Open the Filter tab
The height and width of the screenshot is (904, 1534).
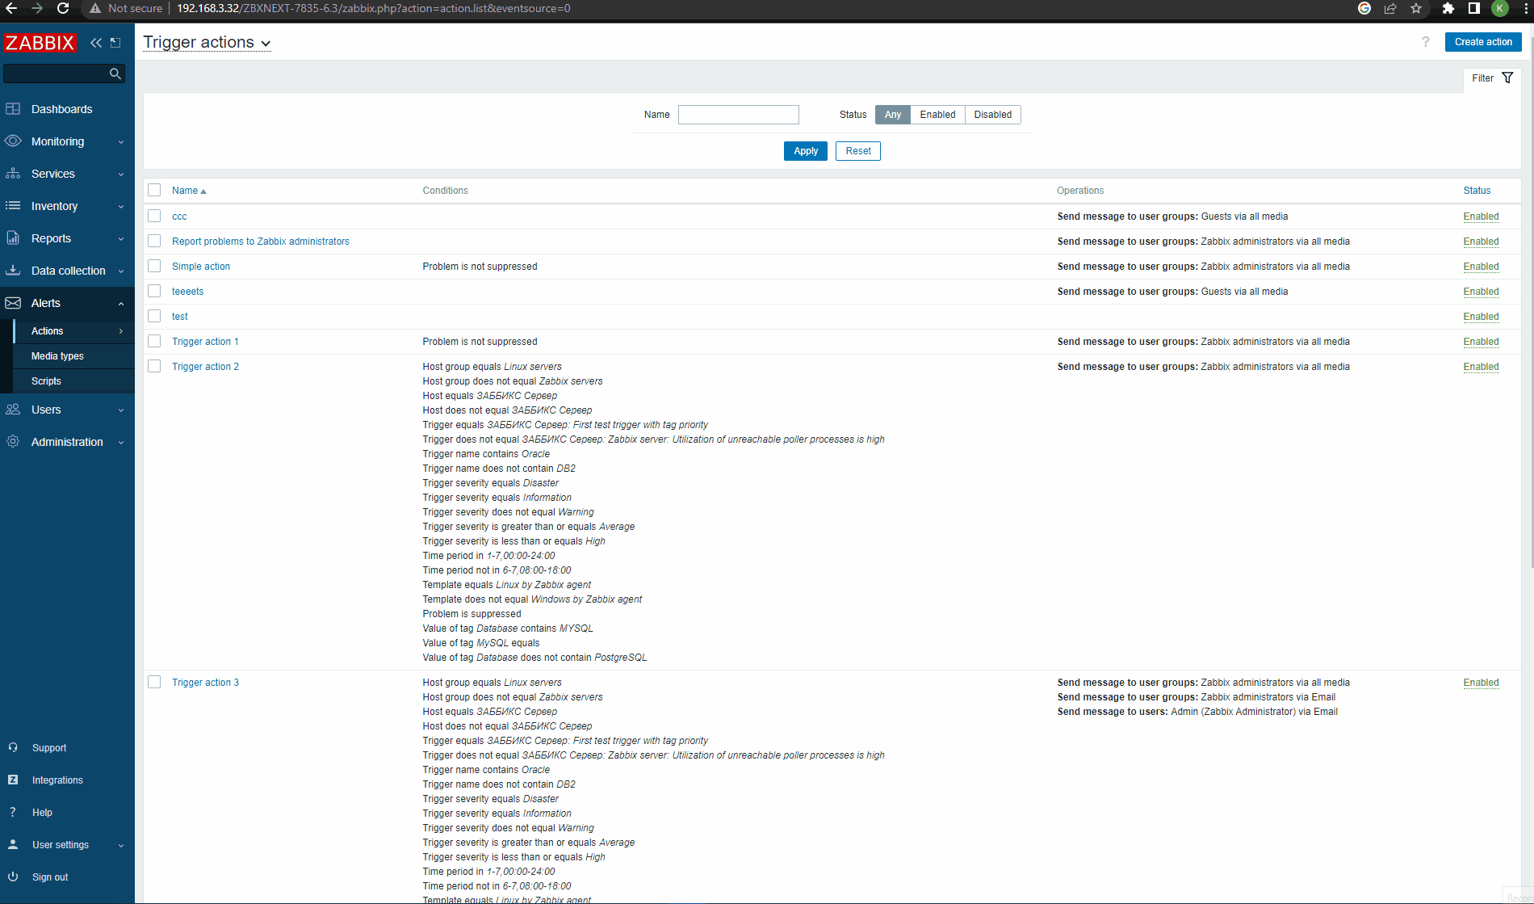(1492, 78)
